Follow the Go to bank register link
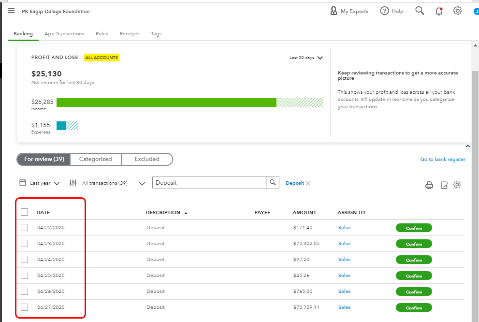479x322 pixels. [x=443, y=159]
